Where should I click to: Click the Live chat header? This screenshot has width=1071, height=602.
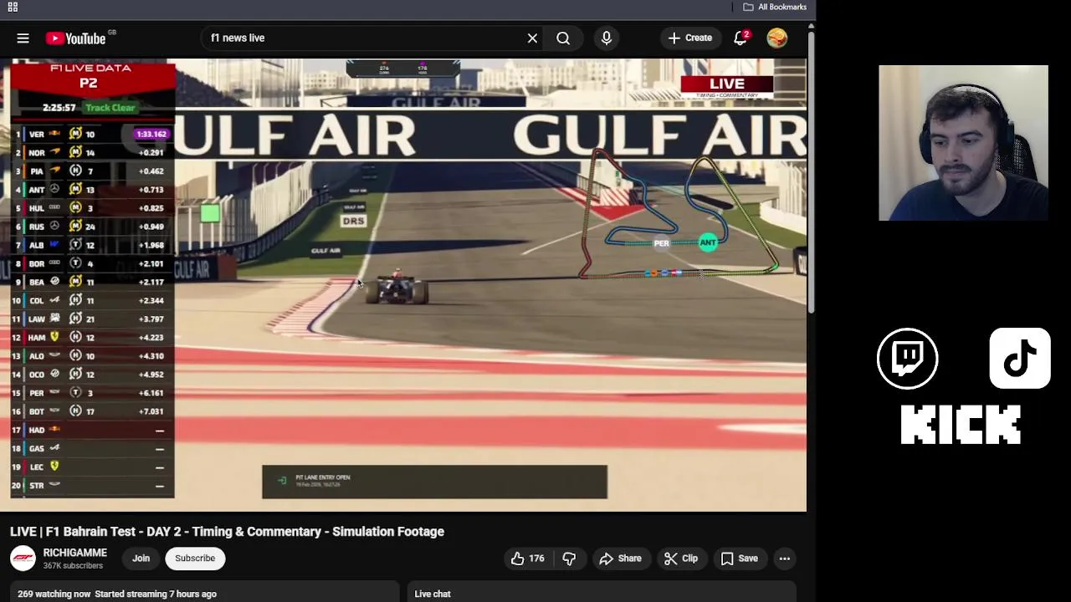(x=433, y=594)
